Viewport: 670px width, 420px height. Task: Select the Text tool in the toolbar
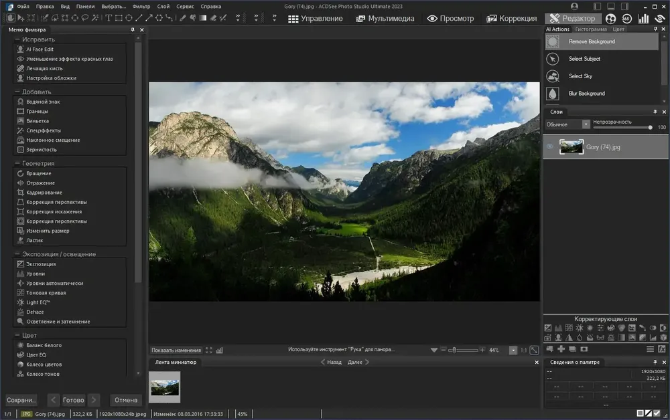pyautogui.click(x=109, y=18)
